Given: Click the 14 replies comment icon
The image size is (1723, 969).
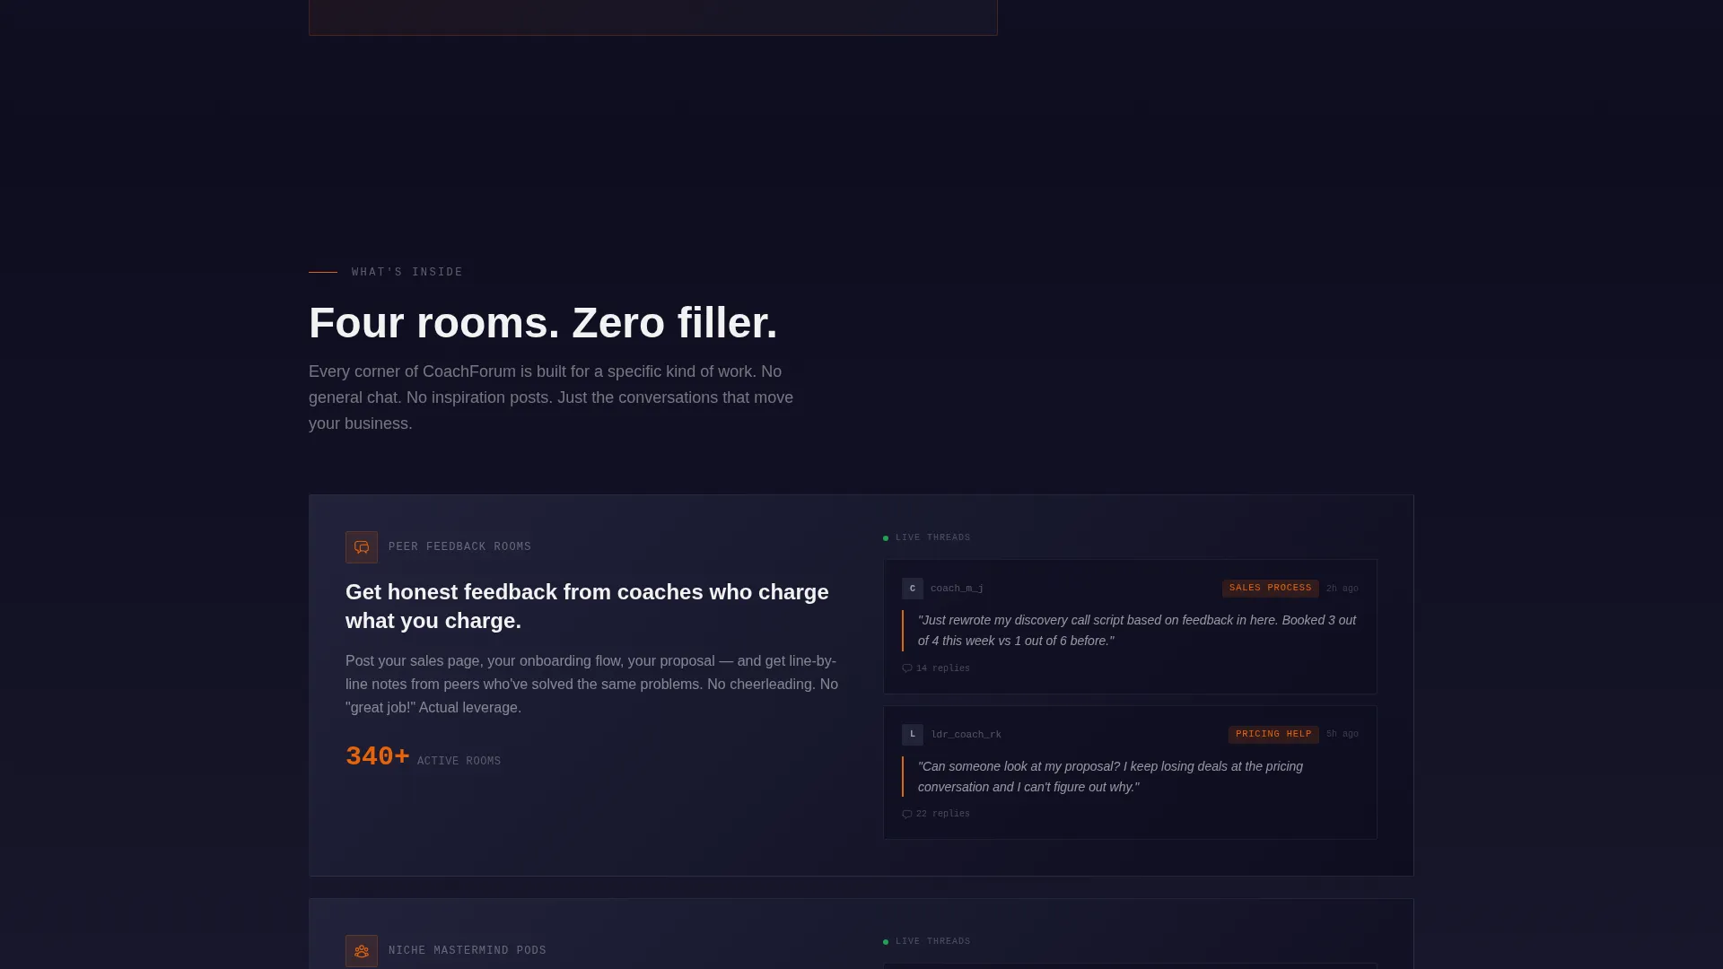Looking at the screenshot, I should pyautogui.click(x=907, y=668).
